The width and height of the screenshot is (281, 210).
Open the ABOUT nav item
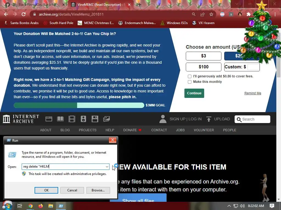(46, 130)
